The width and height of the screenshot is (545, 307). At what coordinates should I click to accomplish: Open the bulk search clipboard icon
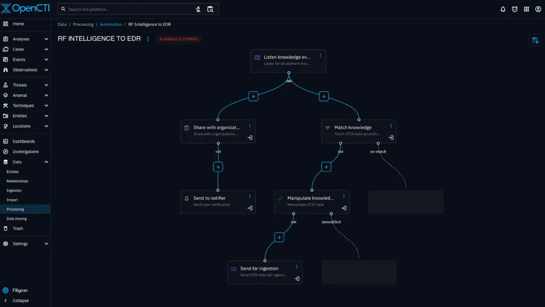pos(210,9)
